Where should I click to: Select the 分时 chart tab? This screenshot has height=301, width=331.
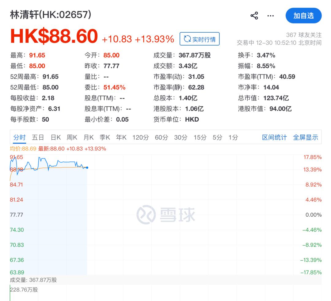(x=19, y=137)
